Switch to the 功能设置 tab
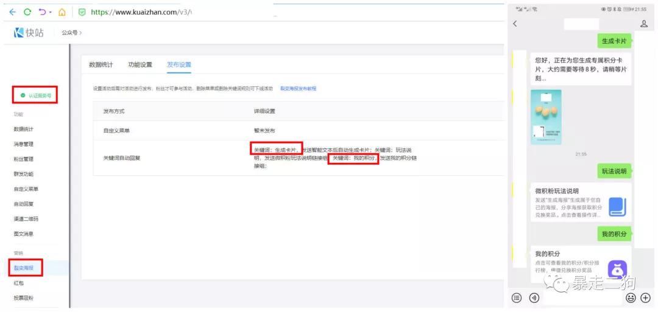Image resolution: width=658 pixels, height=312 pixels. [x=140, y=64]
